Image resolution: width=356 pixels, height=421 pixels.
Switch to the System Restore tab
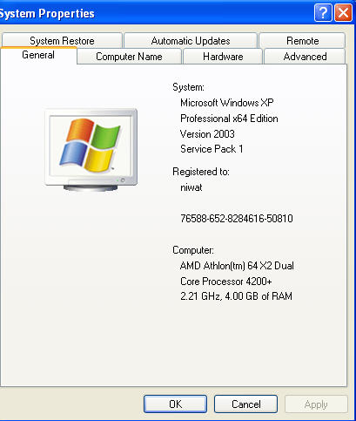pos(62,41)
